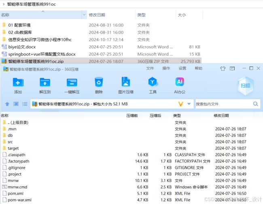263x204 pixels.
Task: Select the src folder in archive
Action: pos(10,142)
